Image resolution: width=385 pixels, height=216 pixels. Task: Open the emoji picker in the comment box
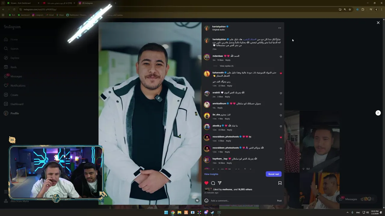pos(206,201)
